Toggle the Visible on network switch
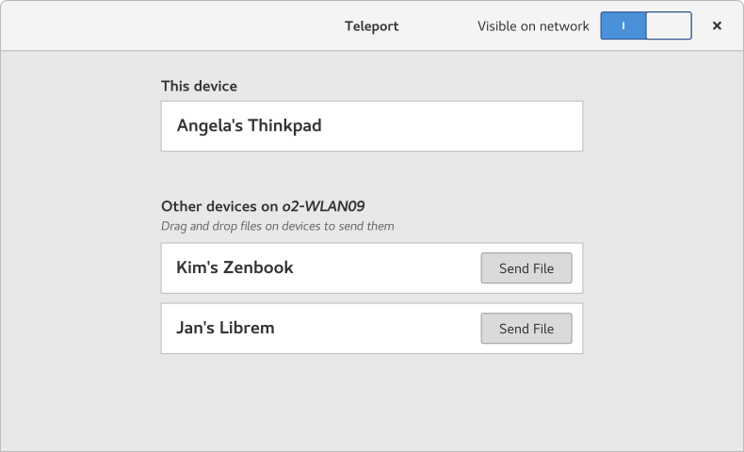 pyautogui.click(x=646, y=25)
